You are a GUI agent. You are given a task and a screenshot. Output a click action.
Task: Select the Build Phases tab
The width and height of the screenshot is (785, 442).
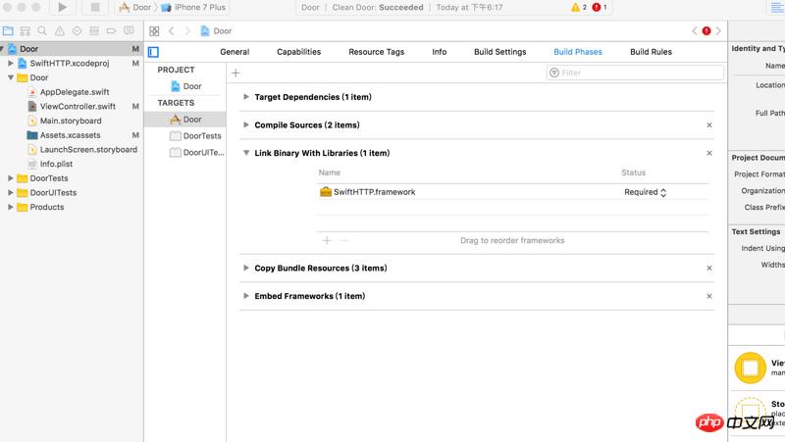(578, 52)
